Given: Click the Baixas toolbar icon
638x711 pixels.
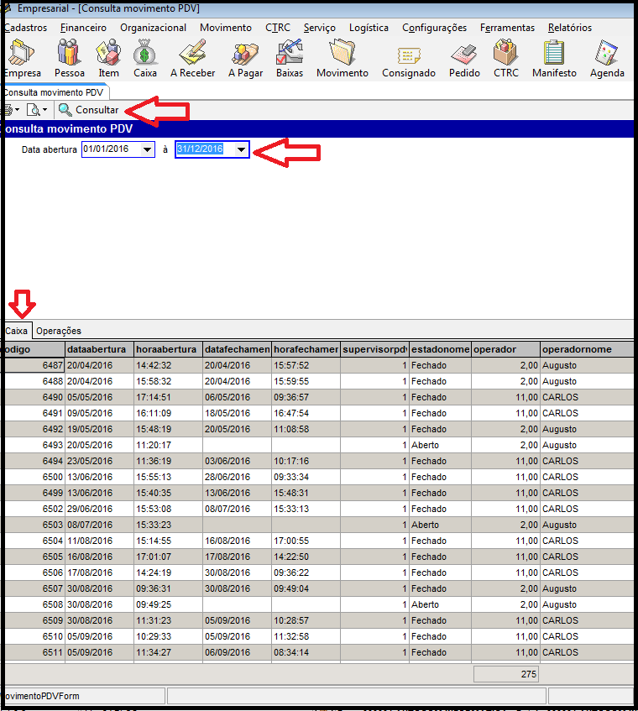Looking at the screenshot, I should [290, 55].
